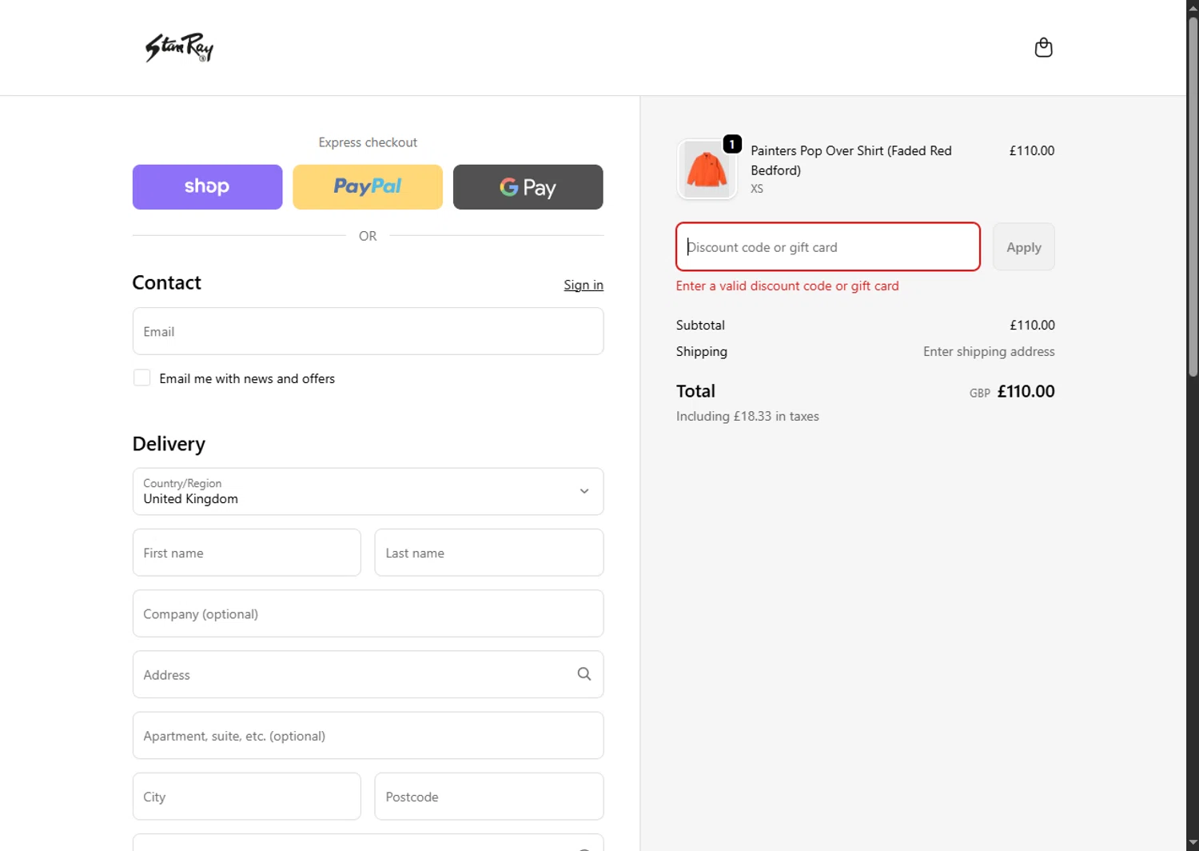
Task: Open the shopping bag cart icon
Action: pyautogui.click(x=1043, y=48)
